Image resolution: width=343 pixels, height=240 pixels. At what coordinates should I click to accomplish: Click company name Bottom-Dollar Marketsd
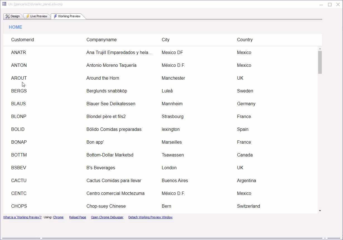pyautogui.click(x=110, y=155)
